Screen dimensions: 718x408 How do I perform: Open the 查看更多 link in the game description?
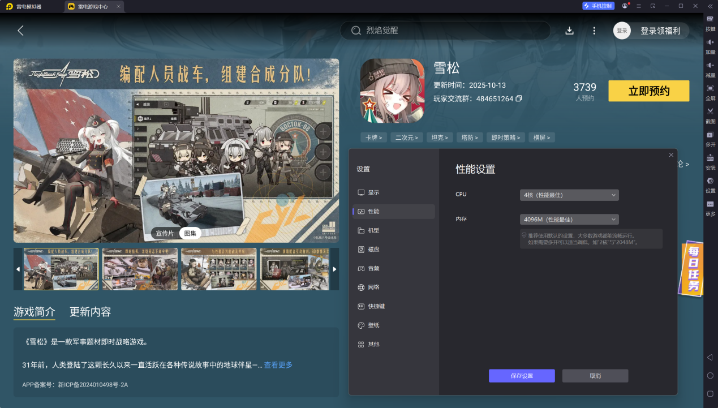pyautogui.click(x=277, y=365)
